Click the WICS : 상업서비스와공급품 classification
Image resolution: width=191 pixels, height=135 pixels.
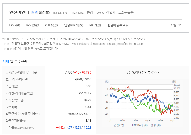point(115,13)
